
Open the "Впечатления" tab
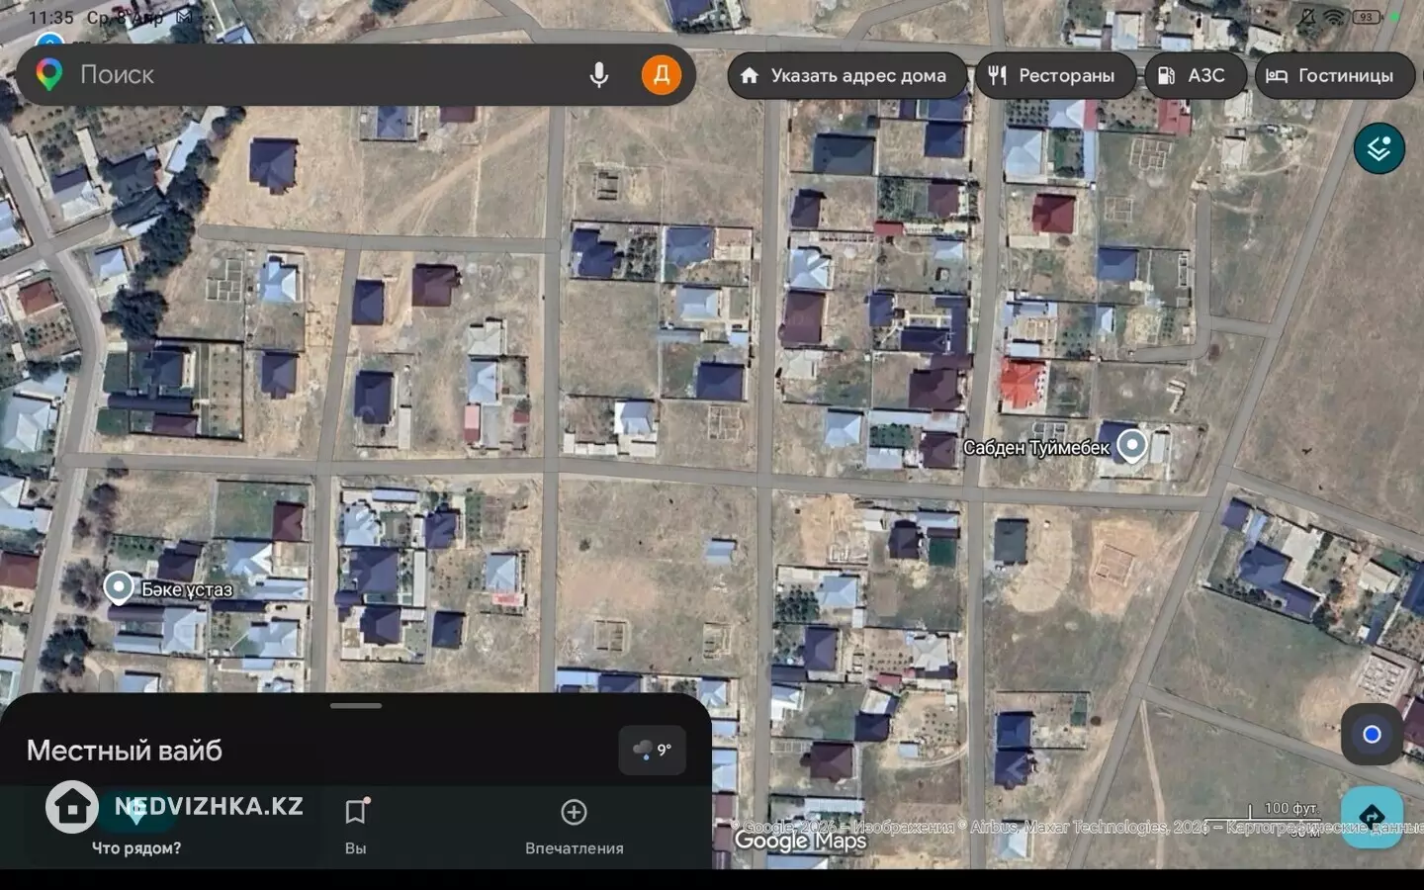click(x=574, y=827)
